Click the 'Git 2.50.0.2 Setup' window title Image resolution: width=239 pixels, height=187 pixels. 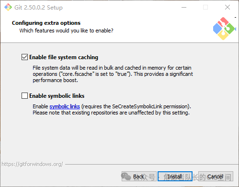pyautogui.click(x=38, y=8)
